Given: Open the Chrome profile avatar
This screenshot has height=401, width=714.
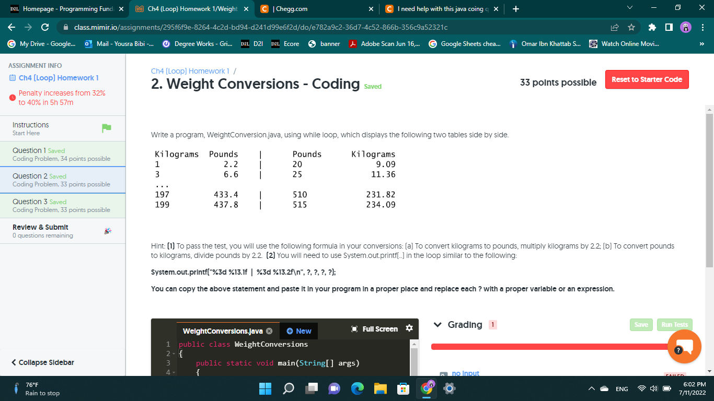Looking at the screenshot, I should pyautogui.click(x=685, y=27).
